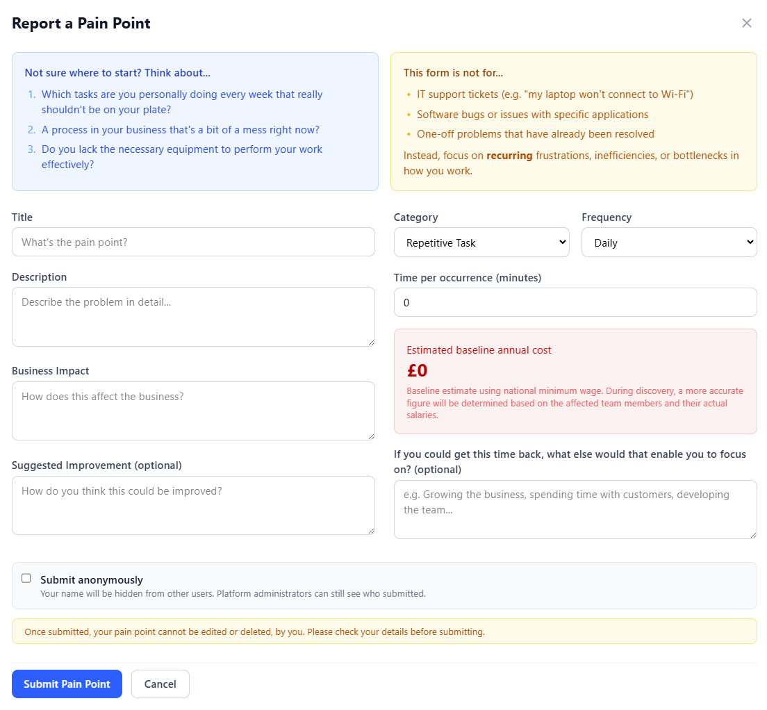
Task: Click the blue getting-started tips panel
Action: (x=193, y=122)
